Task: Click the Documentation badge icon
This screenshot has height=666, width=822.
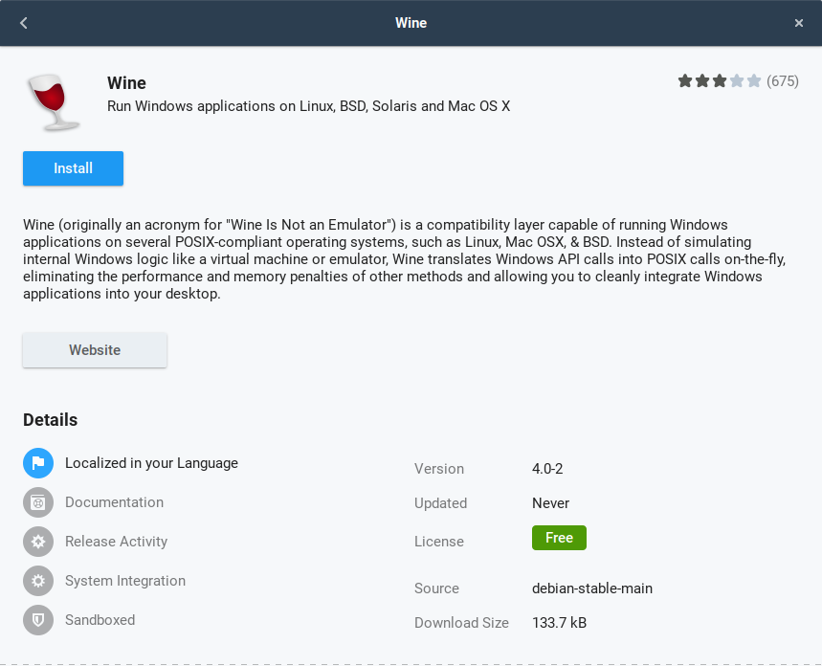Action: pyautogui.click(x=38, y=502)
